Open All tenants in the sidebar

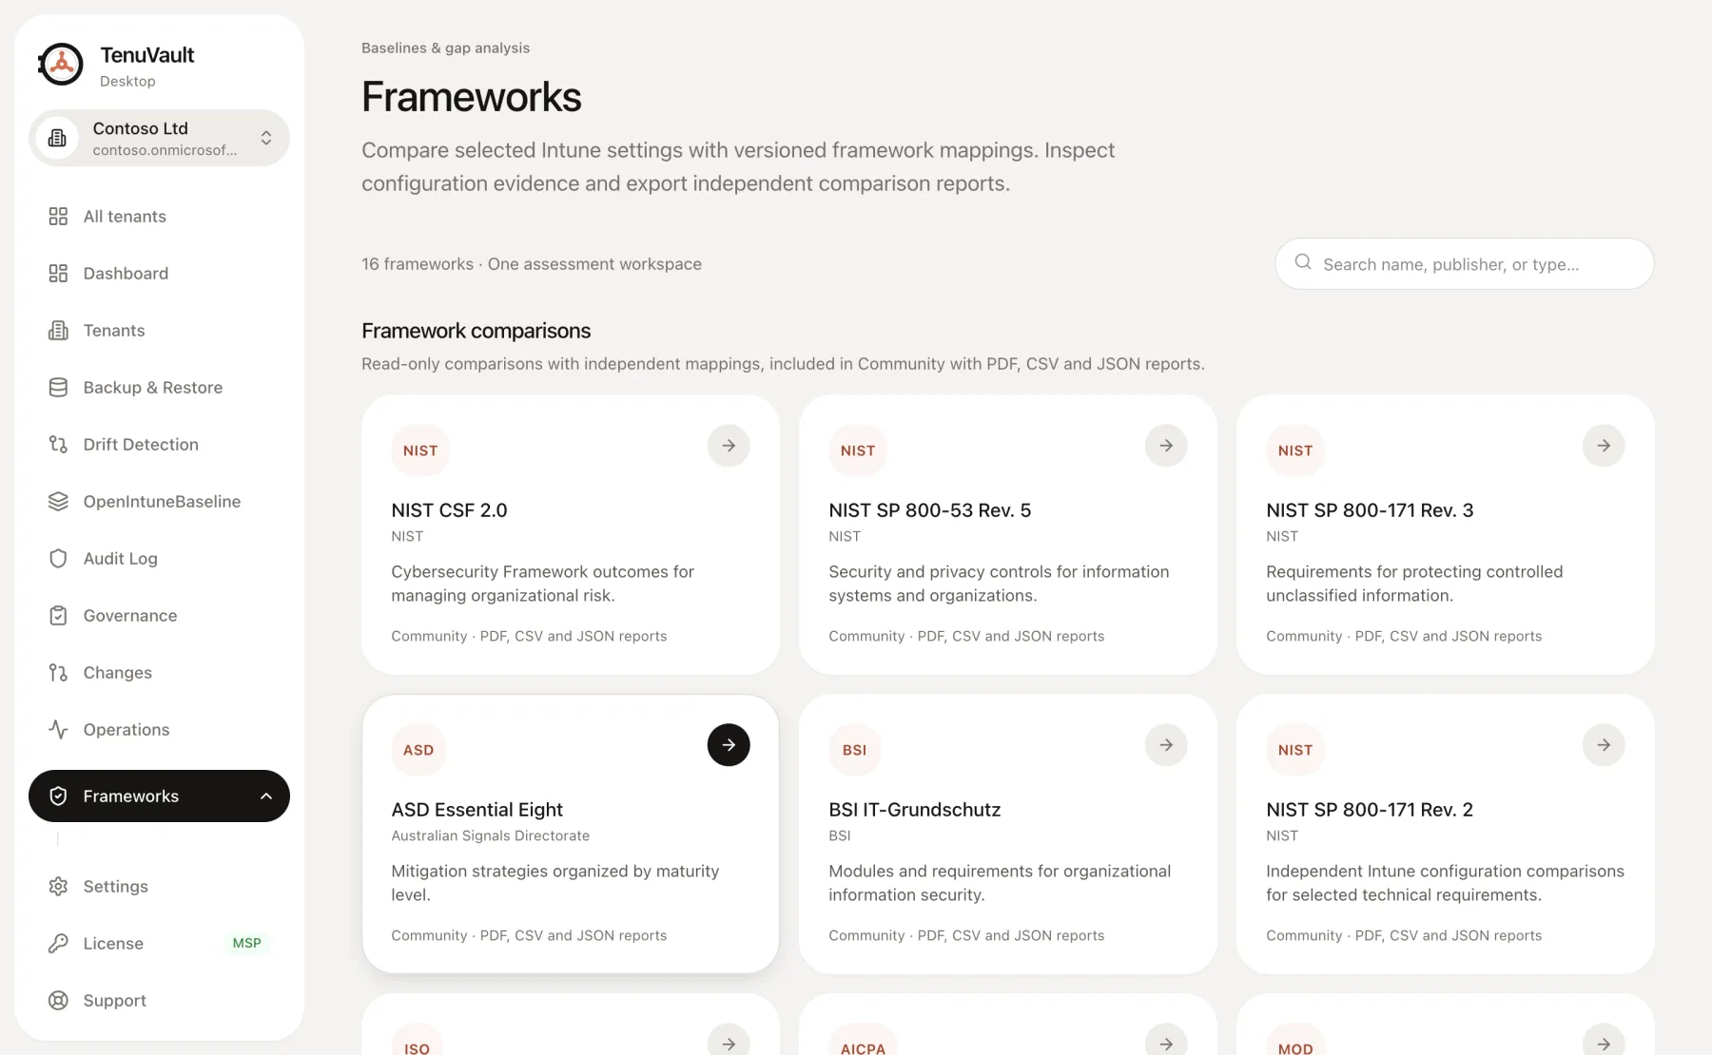159,217
